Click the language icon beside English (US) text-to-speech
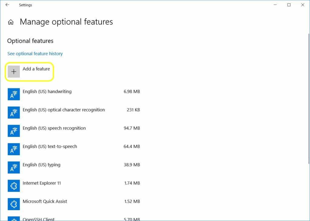Viewport: 310px width, 221px height. (14, 149)
